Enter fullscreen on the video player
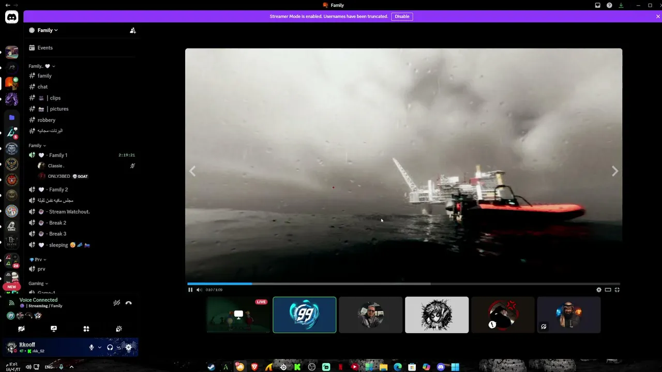Screen dimensions: 662x372 tap(617, 290)
